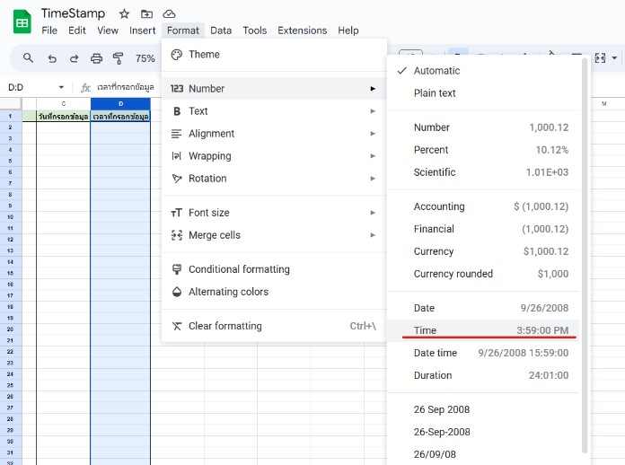The height and width of the screenshot is (465, 625).
Task: Select the checked Automatic format option
Action: (x=483, y=71)
